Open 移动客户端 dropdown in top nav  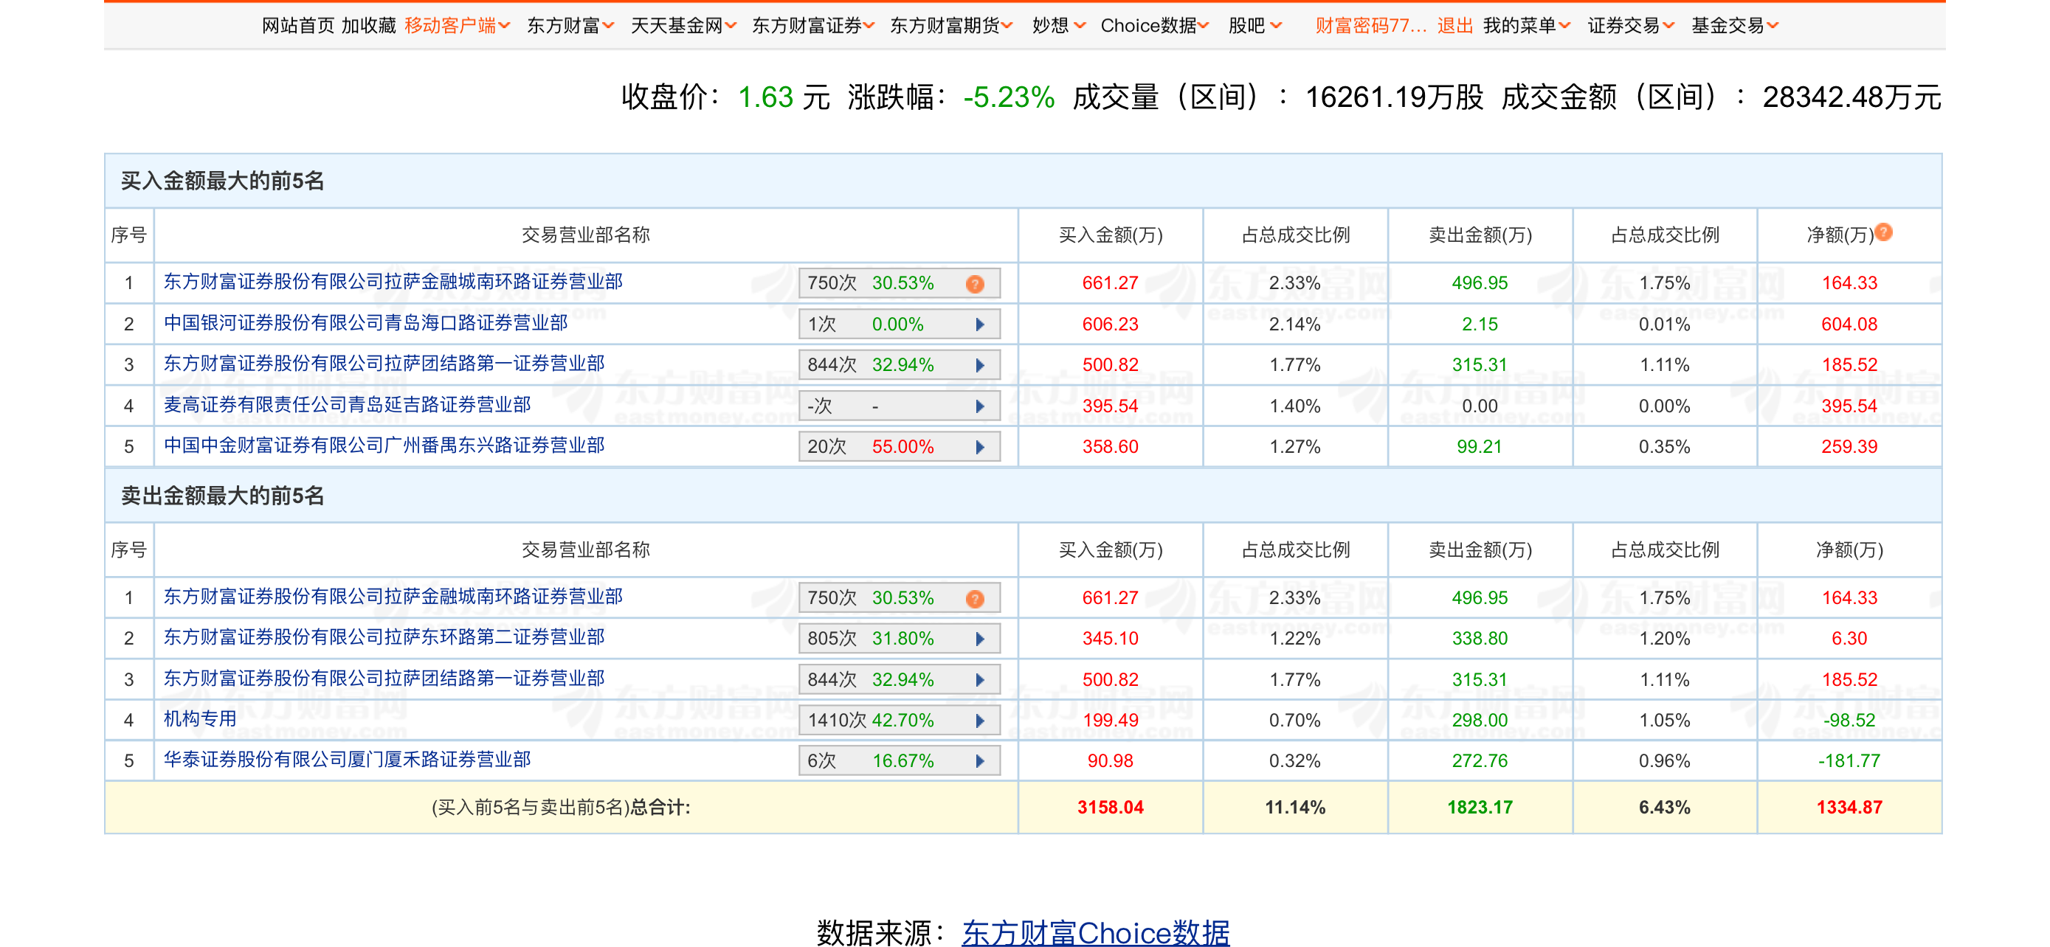pos(458,25)
